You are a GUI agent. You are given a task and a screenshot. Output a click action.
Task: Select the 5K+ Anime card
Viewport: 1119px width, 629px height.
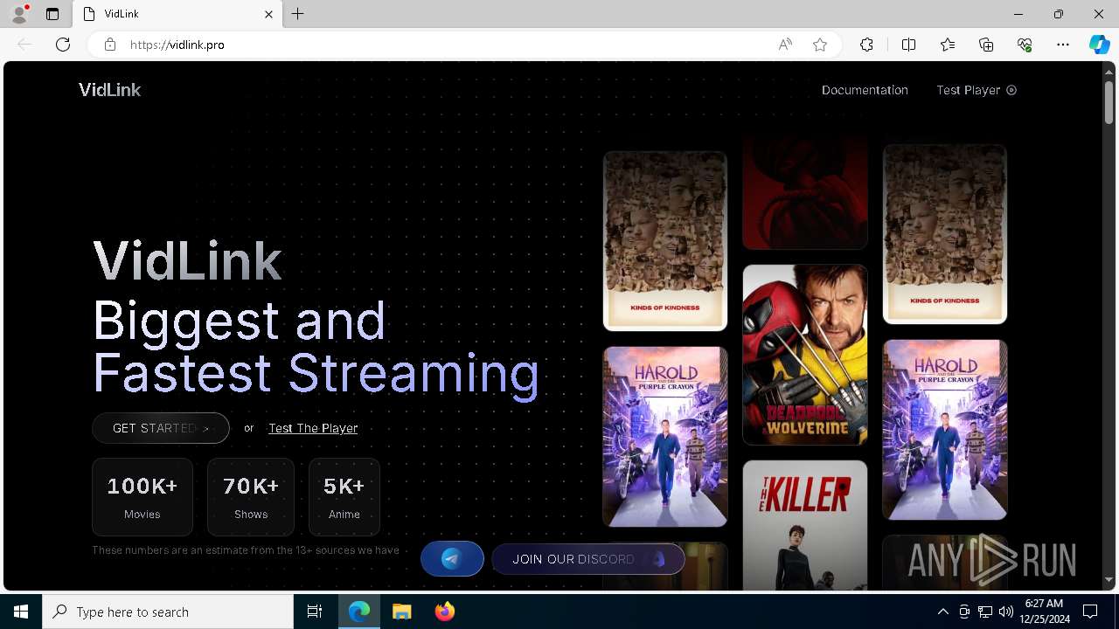tap(344, 497)
